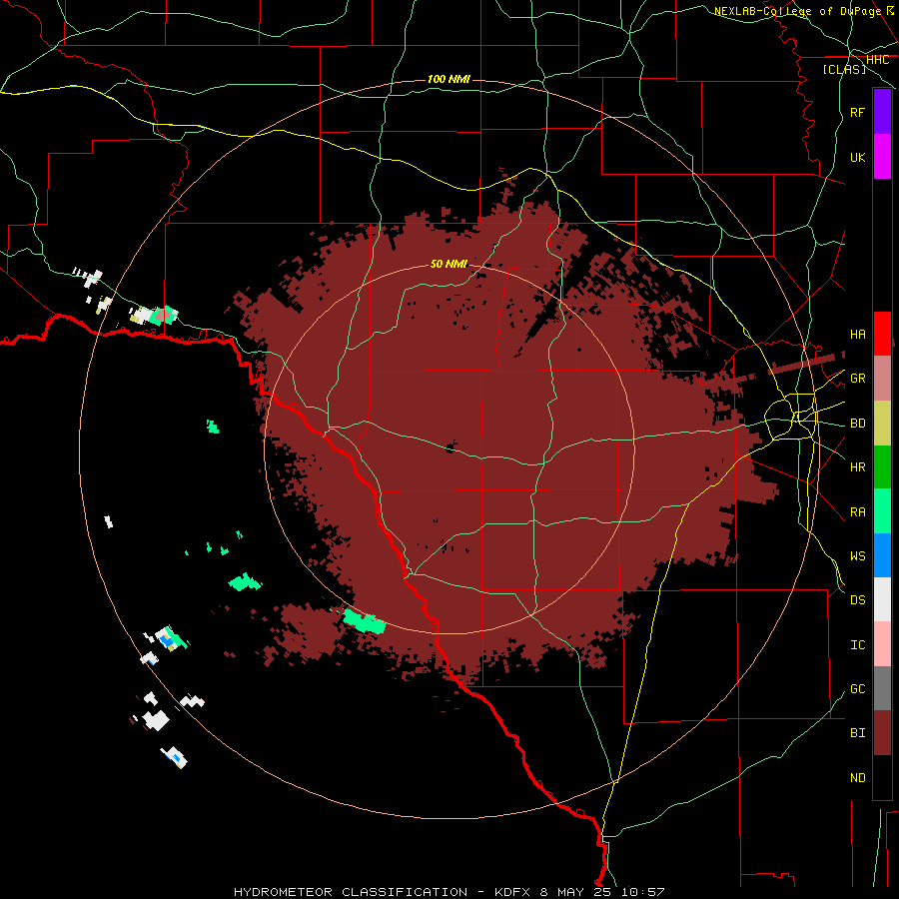899x899 pixels.
Task: Click the KDFX station identifier
Action: (513, 892)
